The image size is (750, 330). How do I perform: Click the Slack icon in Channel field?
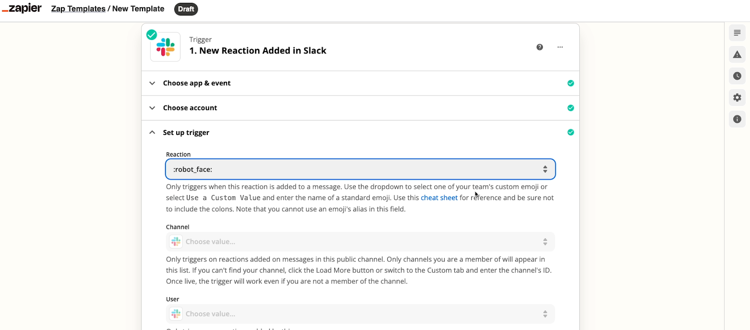176,242
